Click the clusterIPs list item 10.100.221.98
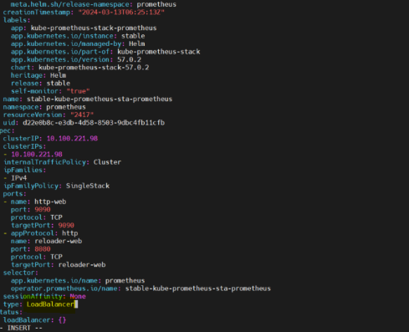The height and width of the screenshot is (332, 409). coord(37,155)
